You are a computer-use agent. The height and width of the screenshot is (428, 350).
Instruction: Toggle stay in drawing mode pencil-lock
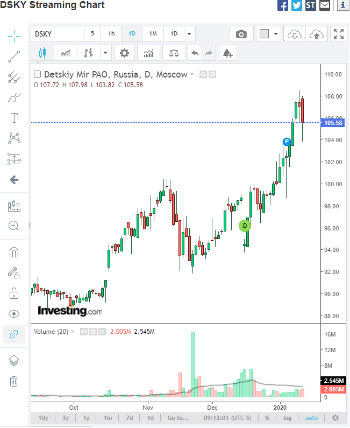click(14, 272)
